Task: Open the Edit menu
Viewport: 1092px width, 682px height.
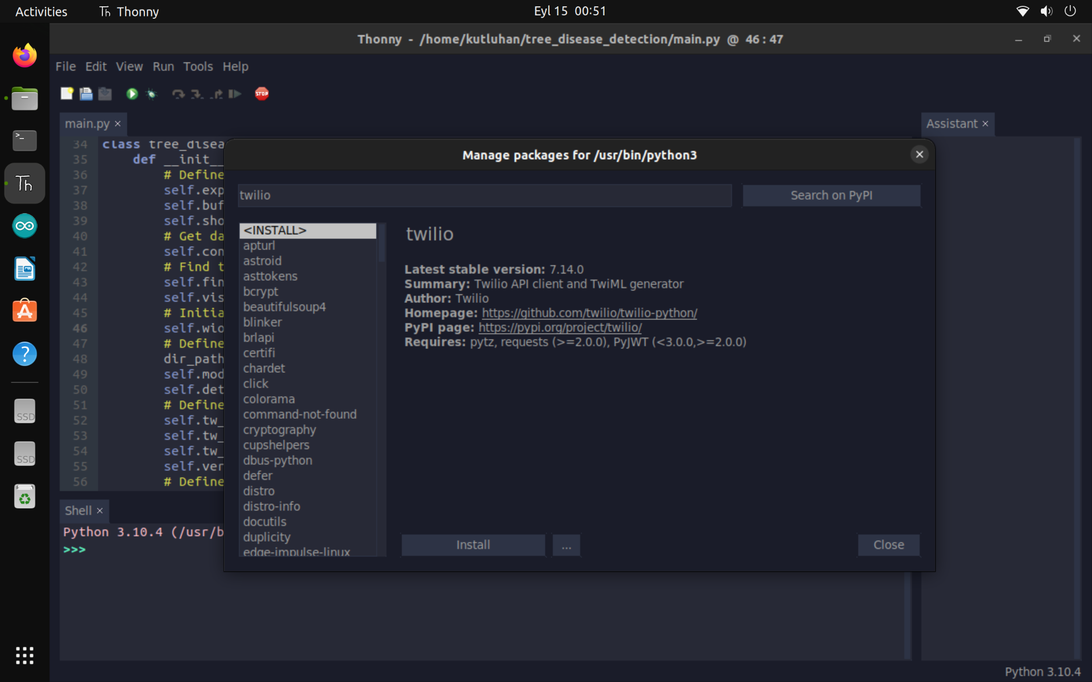Action: 96,66
